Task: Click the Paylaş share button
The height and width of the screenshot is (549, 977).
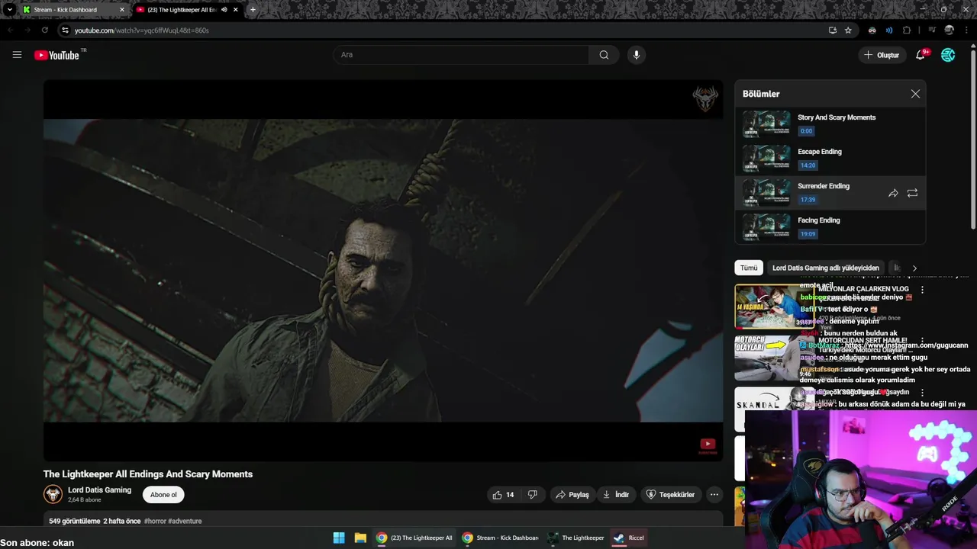Action: click(x=572, y=495)
